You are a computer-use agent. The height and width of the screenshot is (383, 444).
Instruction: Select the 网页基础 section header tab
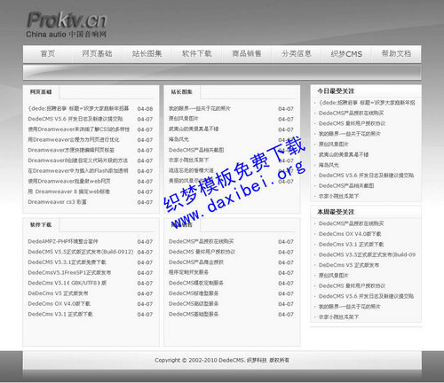pyautogui.click(x=41, y=92)
